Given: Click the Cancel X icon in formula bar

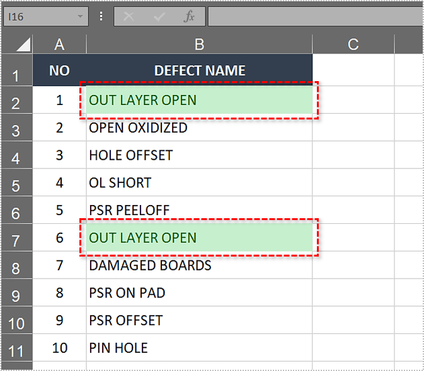Looking at the screenshot, I should (x=129, y=17).
